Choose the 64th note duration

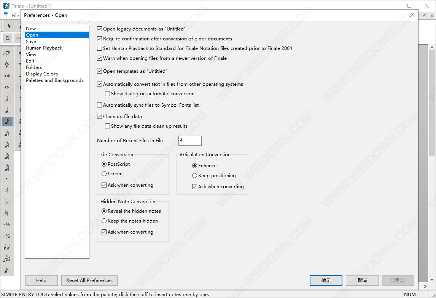[7, 156]
